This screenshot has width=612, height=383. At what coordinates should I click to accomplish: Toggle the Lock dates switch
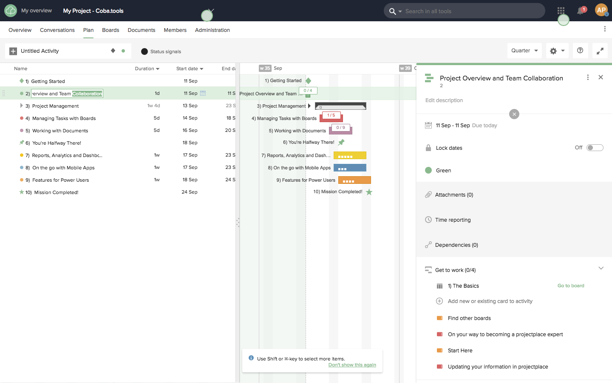(595, 148)
